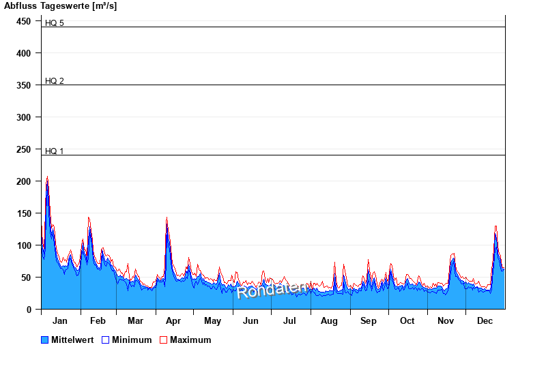
Task: Click the HQ 5 threshold label
Action: (x=55, y=23)
